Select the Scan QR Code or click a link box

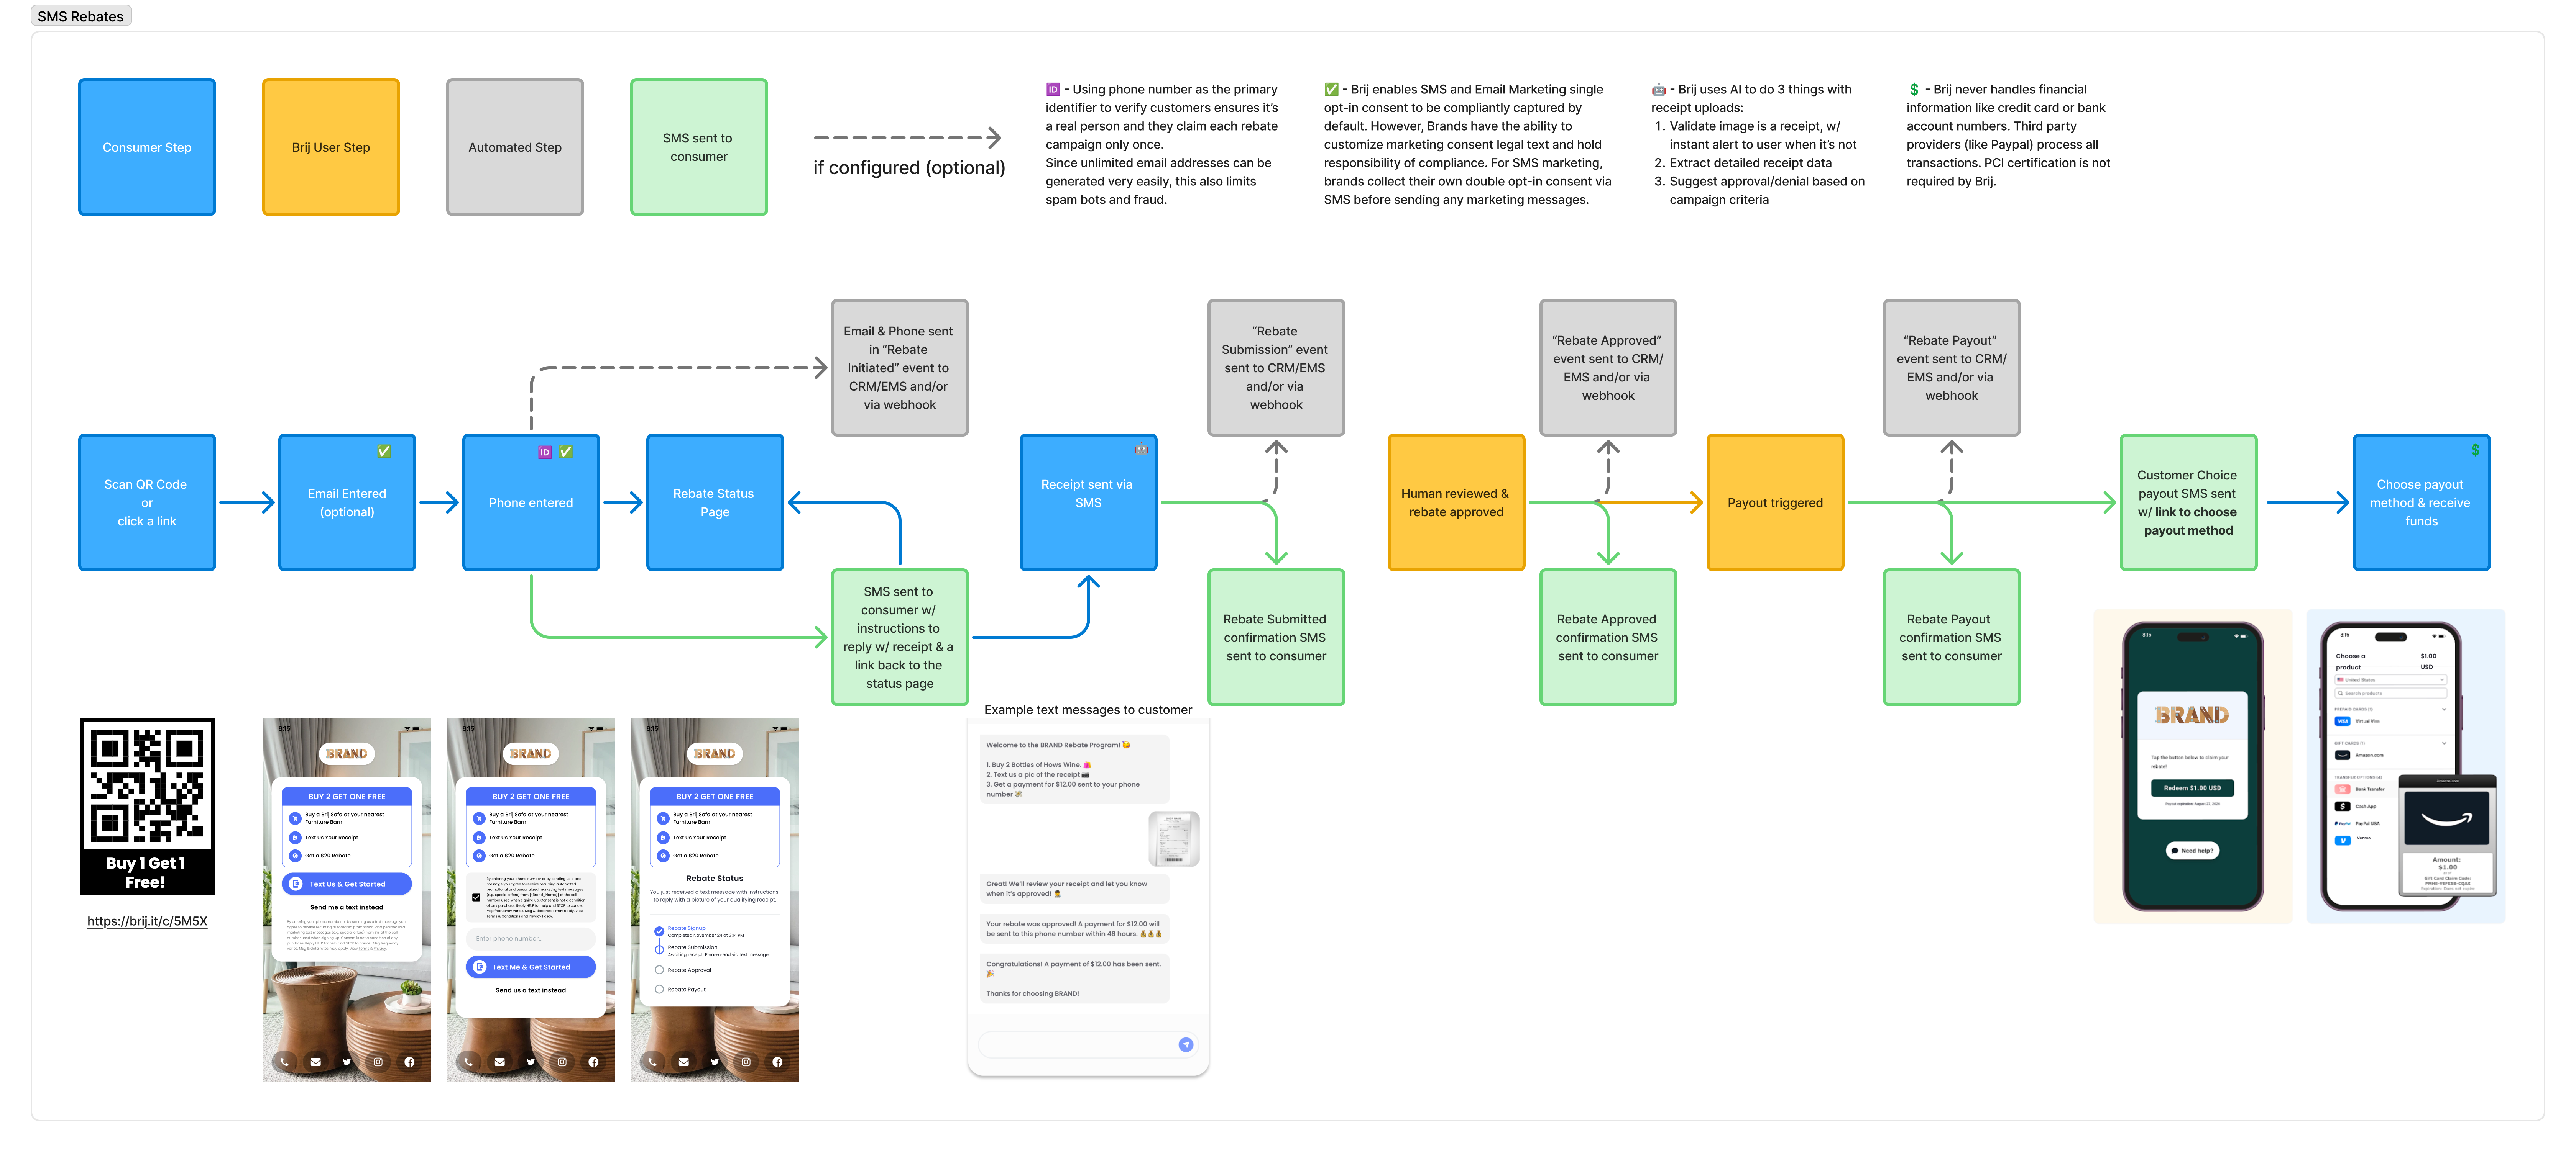[x=147, y=502]
